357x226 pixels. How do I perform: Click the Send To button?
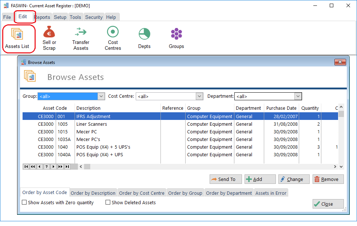pos(226,179)
